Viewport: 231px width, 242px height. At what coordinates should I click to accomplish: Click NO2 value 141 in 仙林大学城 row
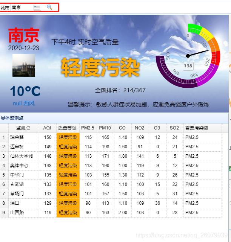point(140,156)
